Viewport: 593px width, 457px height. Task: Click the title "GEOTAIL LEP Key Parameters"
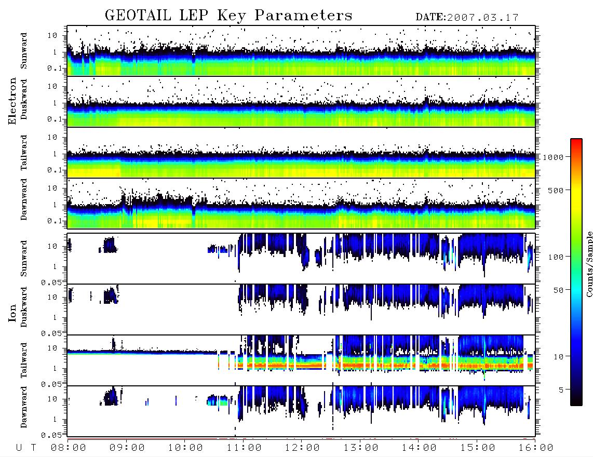(x=228, y=16)
